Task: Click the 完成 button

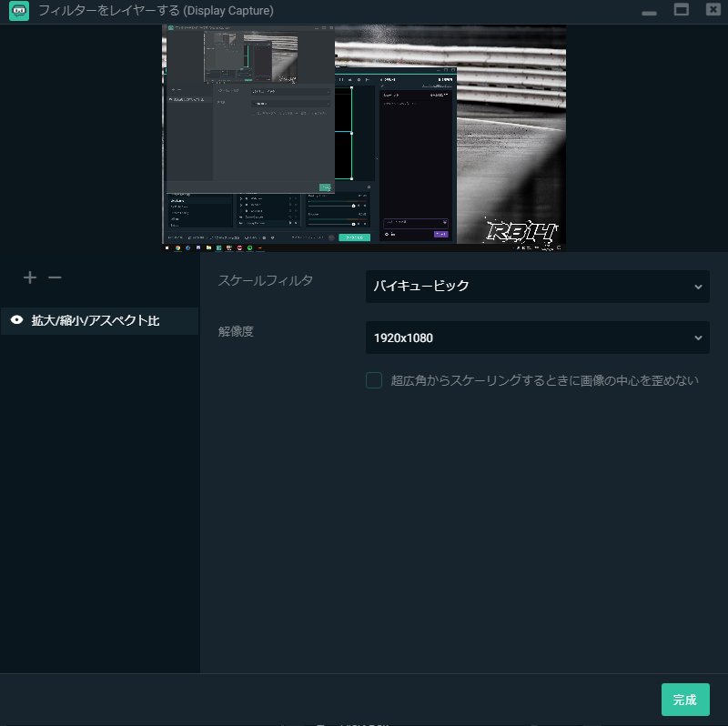Action: point(685,699)
